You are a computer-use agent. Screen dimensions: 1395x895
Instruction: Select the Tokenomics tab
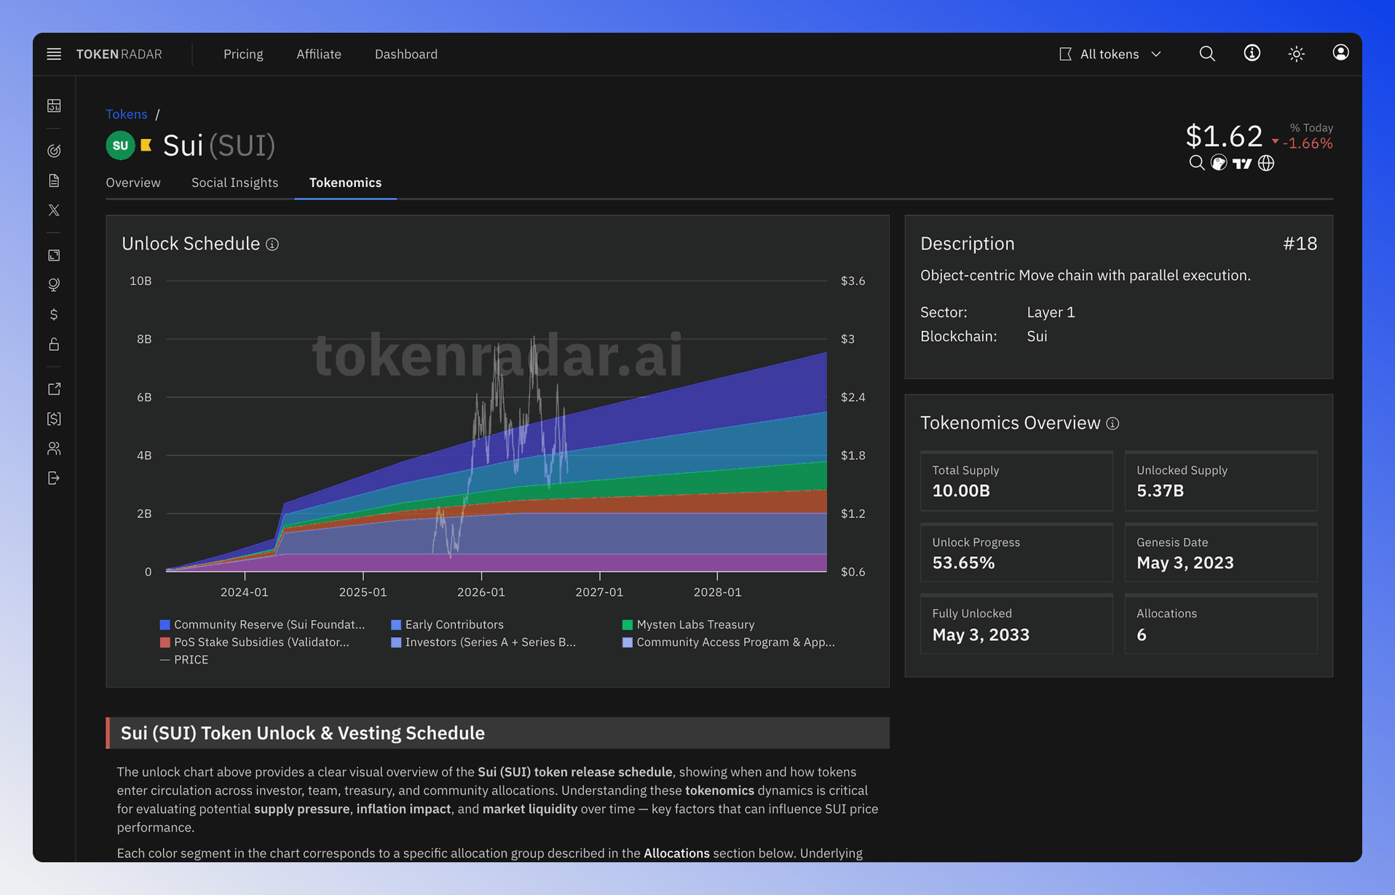[345, 183]
